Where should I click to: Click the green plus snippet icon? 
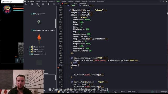click(108, 92)
